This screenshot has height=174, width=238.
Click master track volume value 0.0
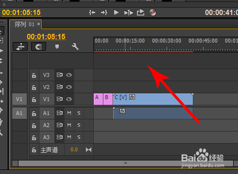[x=74, y=150]
